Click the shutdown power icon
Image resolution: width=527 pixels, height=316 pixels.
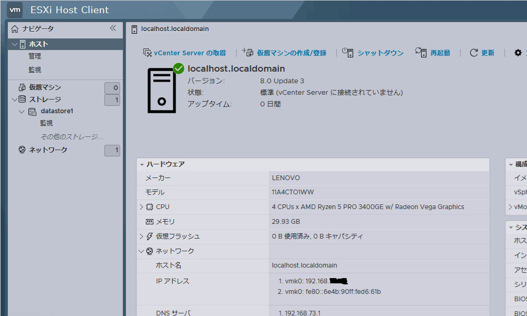(348, 52)
